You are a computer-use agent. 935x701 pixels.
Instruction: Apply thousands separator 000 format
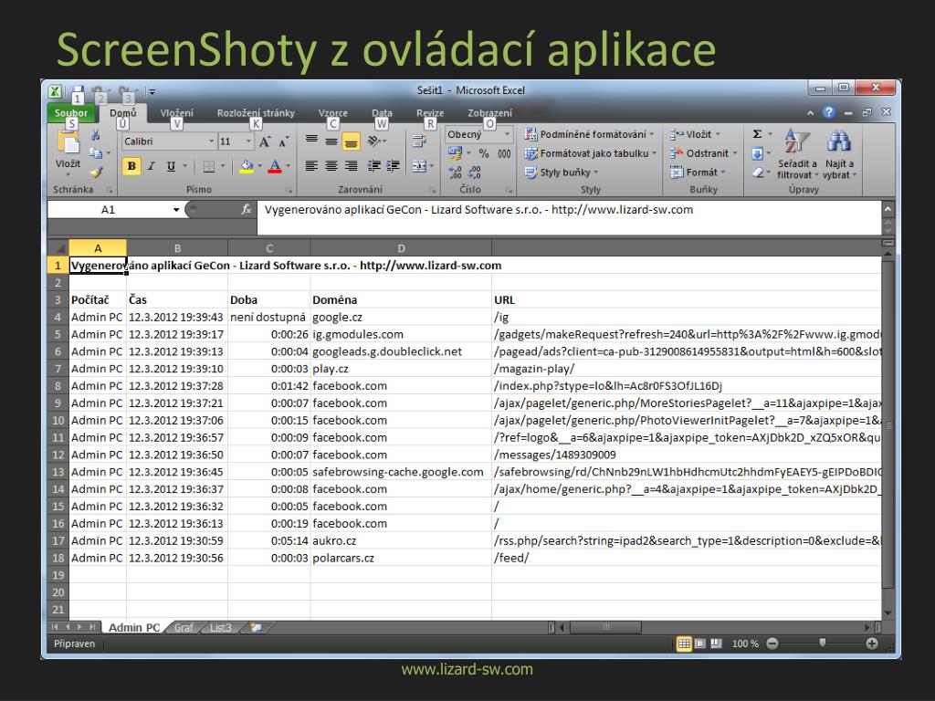click(504, 153)
